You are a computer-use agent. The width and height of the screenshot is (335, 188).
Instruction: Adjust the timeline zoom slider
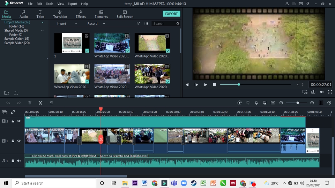[x=298, y=103]
